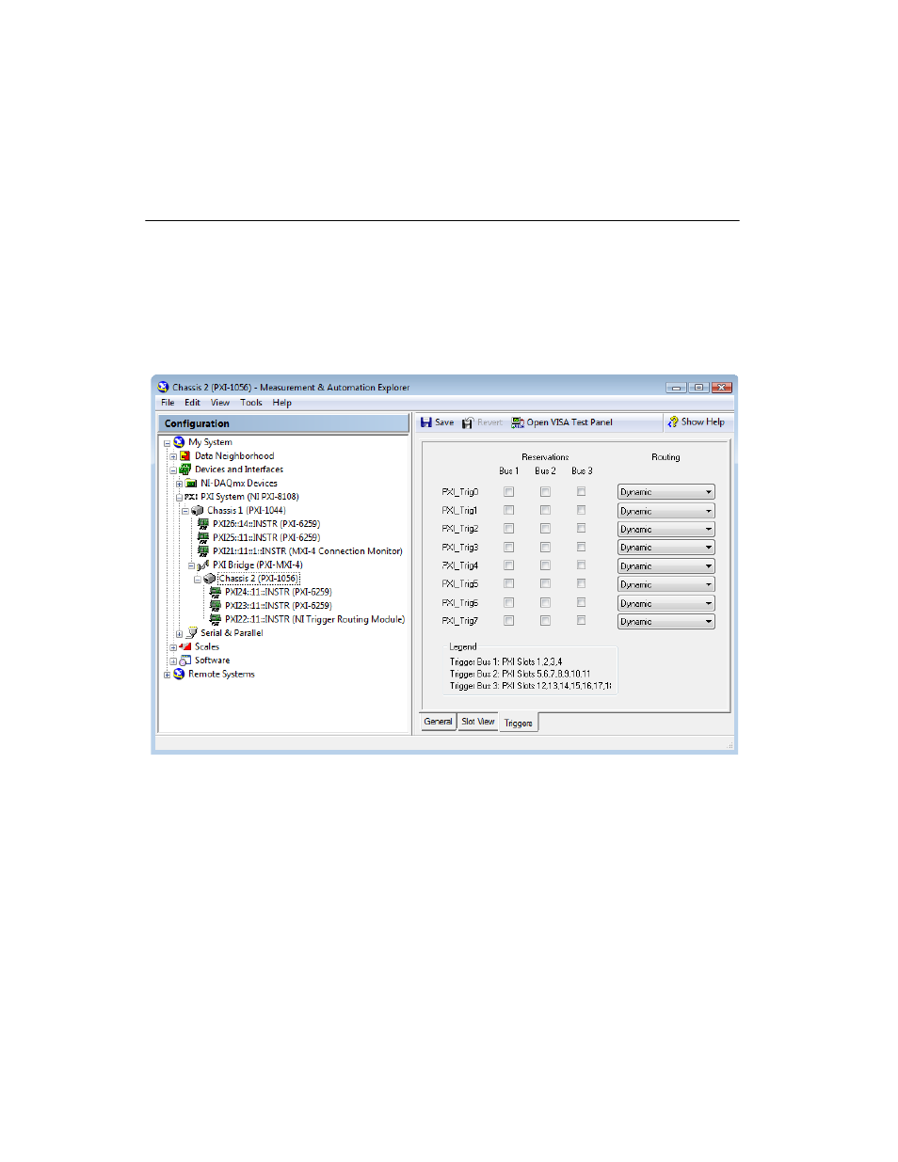Image resolution: width=898 pixels, height=1162 pixels.
Task: Check PXI_Trig0 Bus 1 reservation
Action: tap(508, 491)
